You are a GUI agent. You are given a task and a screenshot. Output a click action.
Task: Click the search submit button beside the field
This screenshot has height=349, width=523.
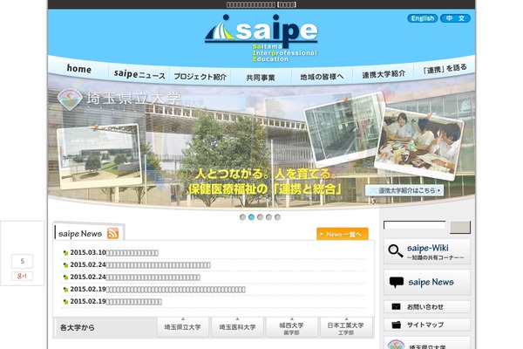[x=460, y=227]
